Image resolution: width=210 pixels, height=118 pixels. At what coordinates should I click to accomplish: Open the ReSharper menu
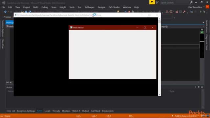[x=90, y=7]
